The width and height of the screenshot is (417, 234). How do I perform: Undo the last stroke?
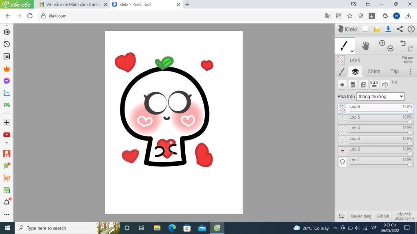pyautogui.click(x=403, y=43)
